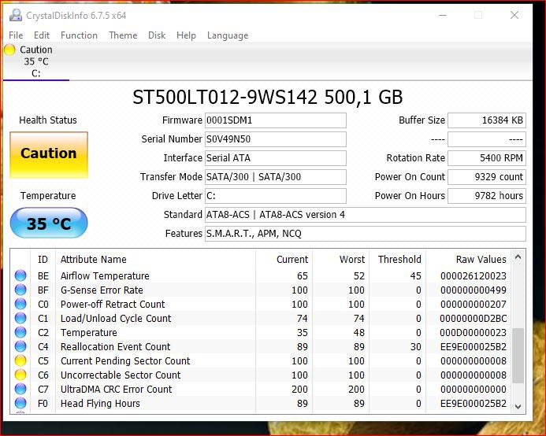This screenshot has height=436, width=546.
Task: Click the Rotation Rate value 5400 RPM
Action: pos(487,158)
